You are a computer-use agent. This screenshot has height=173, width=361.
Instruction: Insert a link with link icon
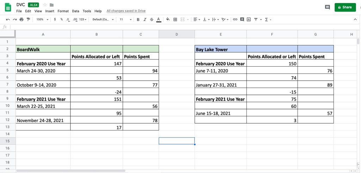pyautogui.click(x=235, y=20)
